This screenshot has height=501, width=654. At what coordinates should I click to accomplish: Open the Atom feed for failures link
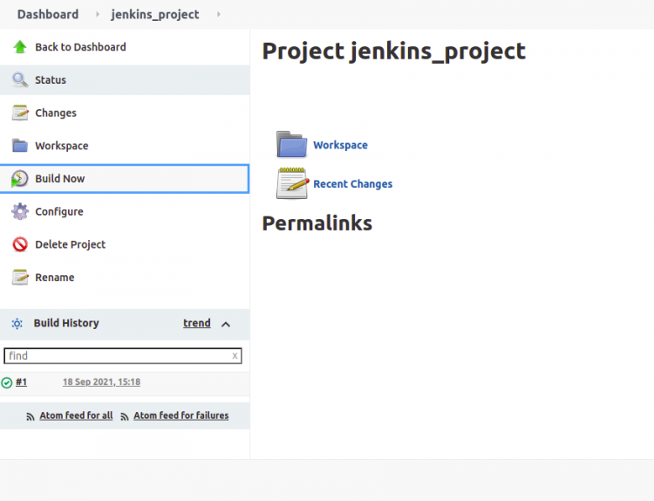(x=181, y=415)
